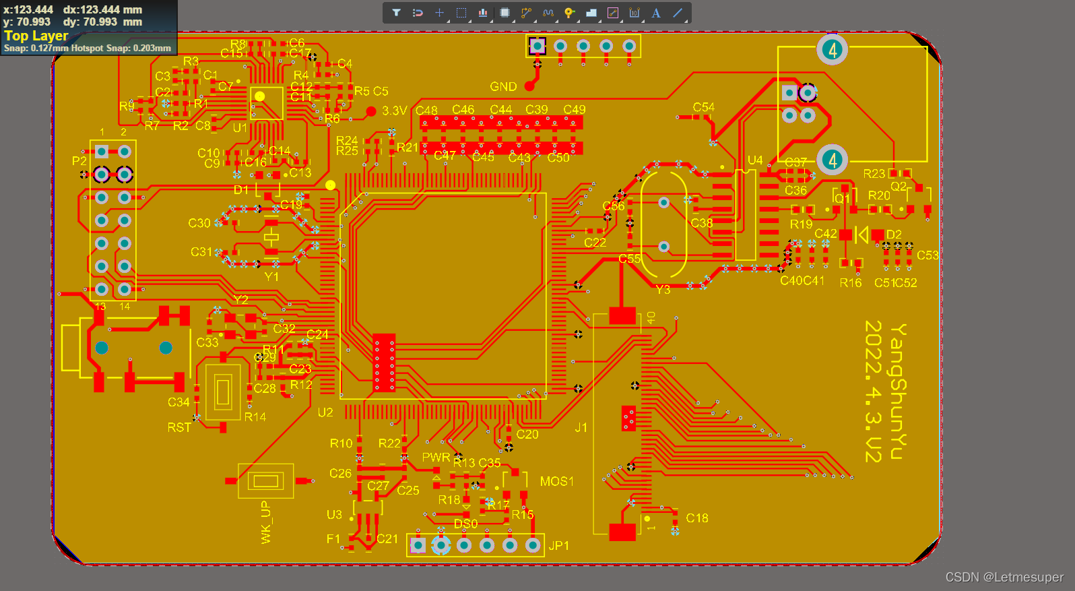
Task: Click the U1 designator label
Action: coord(240,127)
